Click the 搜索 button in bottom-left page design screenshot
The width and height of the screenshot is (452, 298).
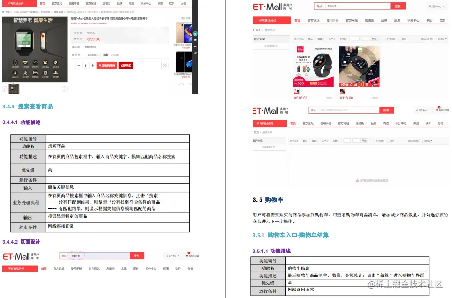[x=137, y=256]
